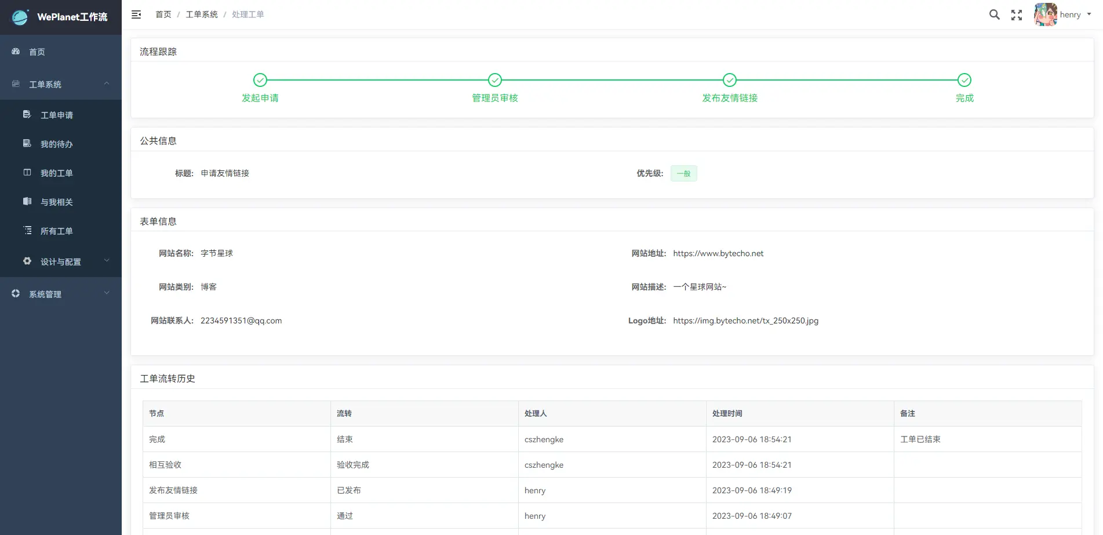Viewport: 1103px width, 535px height.
Task: Collapse the 工单系统 submenu chevron
Action: coord(107,83)
